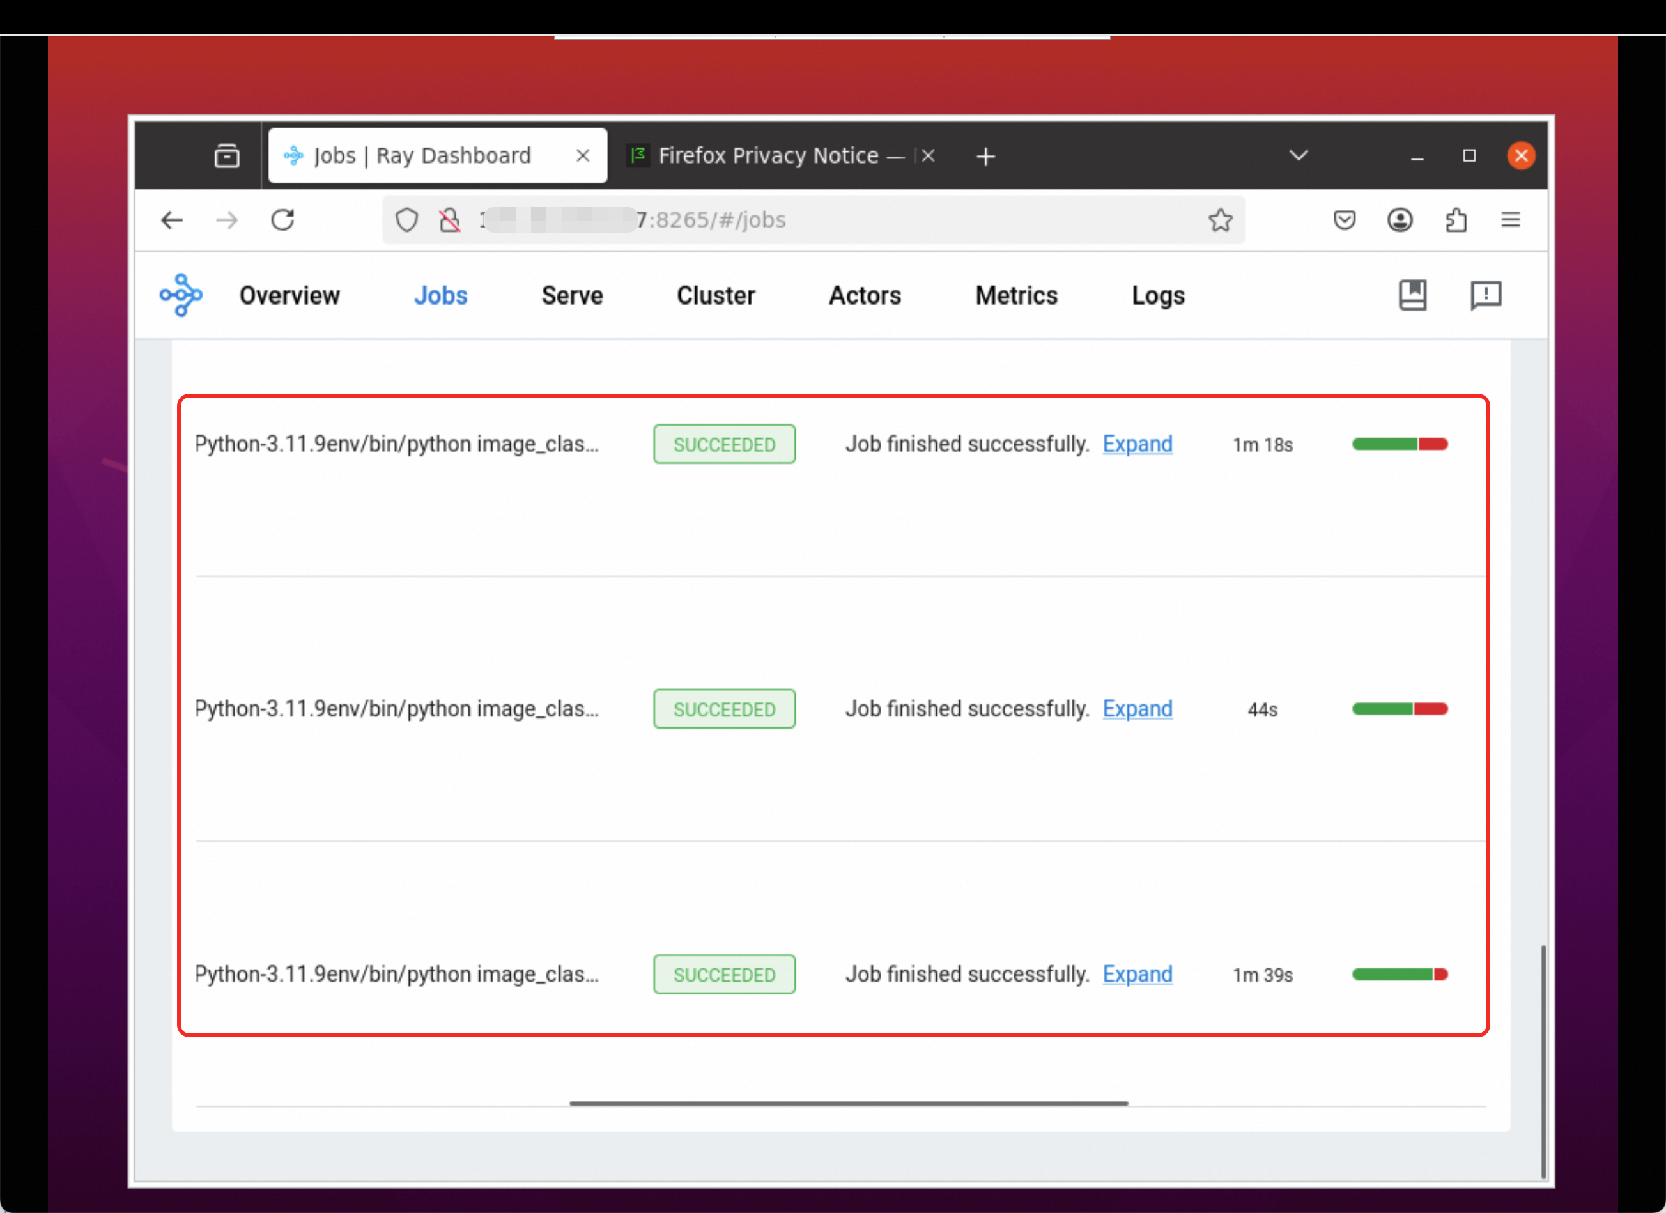Reload the current page

tap(283, 220)
